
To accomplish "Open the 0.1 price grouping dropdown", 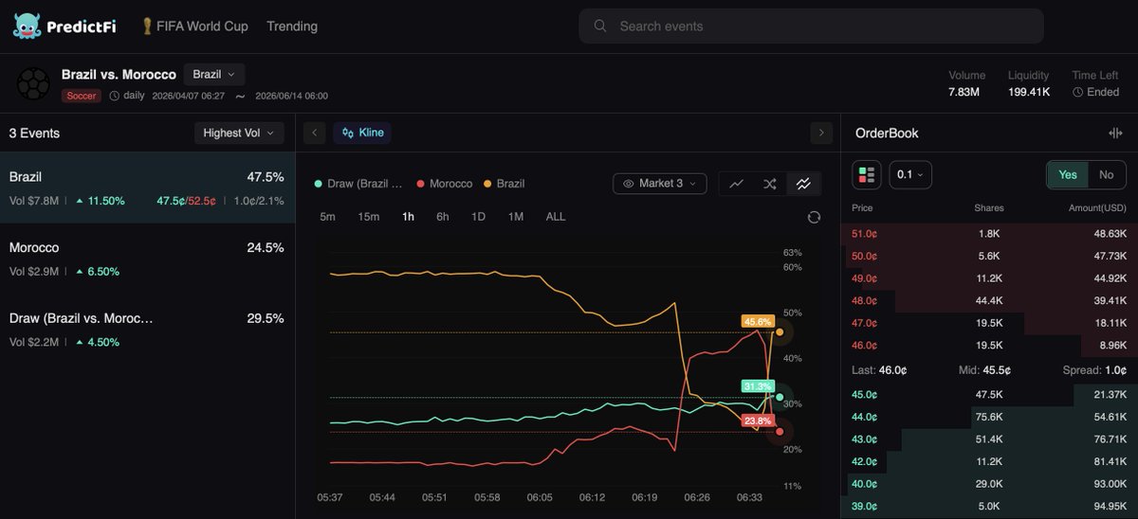I will point(909,174).
